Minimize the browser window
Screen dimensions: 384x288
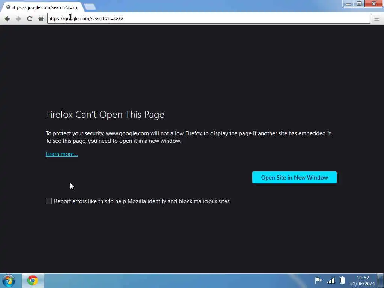[x=348, y=4]
